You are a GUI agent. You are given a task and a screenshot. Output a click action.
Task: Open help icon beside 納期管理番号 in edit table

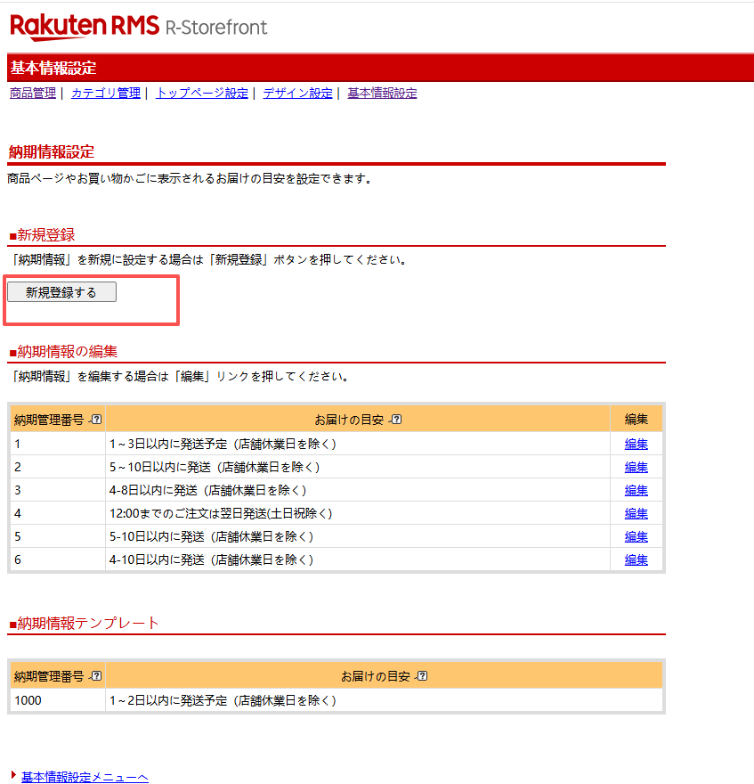96,420
